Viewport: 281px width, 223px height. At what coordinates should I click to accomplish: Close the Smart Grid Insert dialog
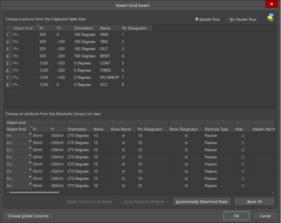point(271,4)
